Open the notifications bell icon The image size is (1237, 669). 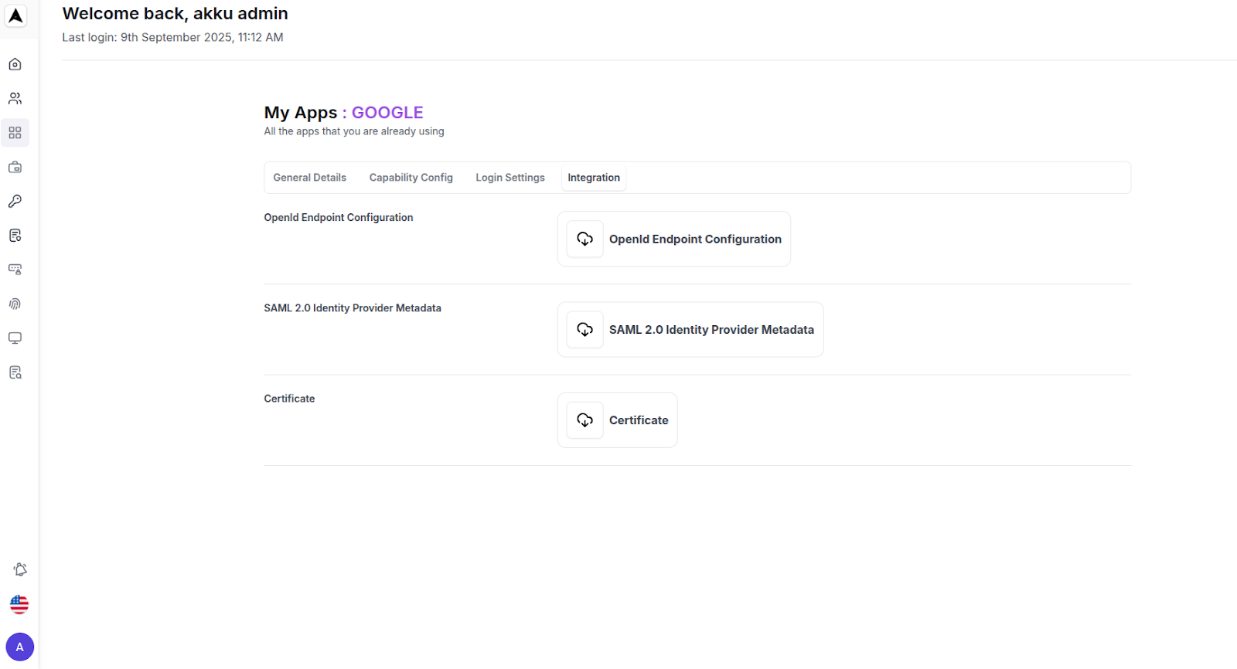20,569
